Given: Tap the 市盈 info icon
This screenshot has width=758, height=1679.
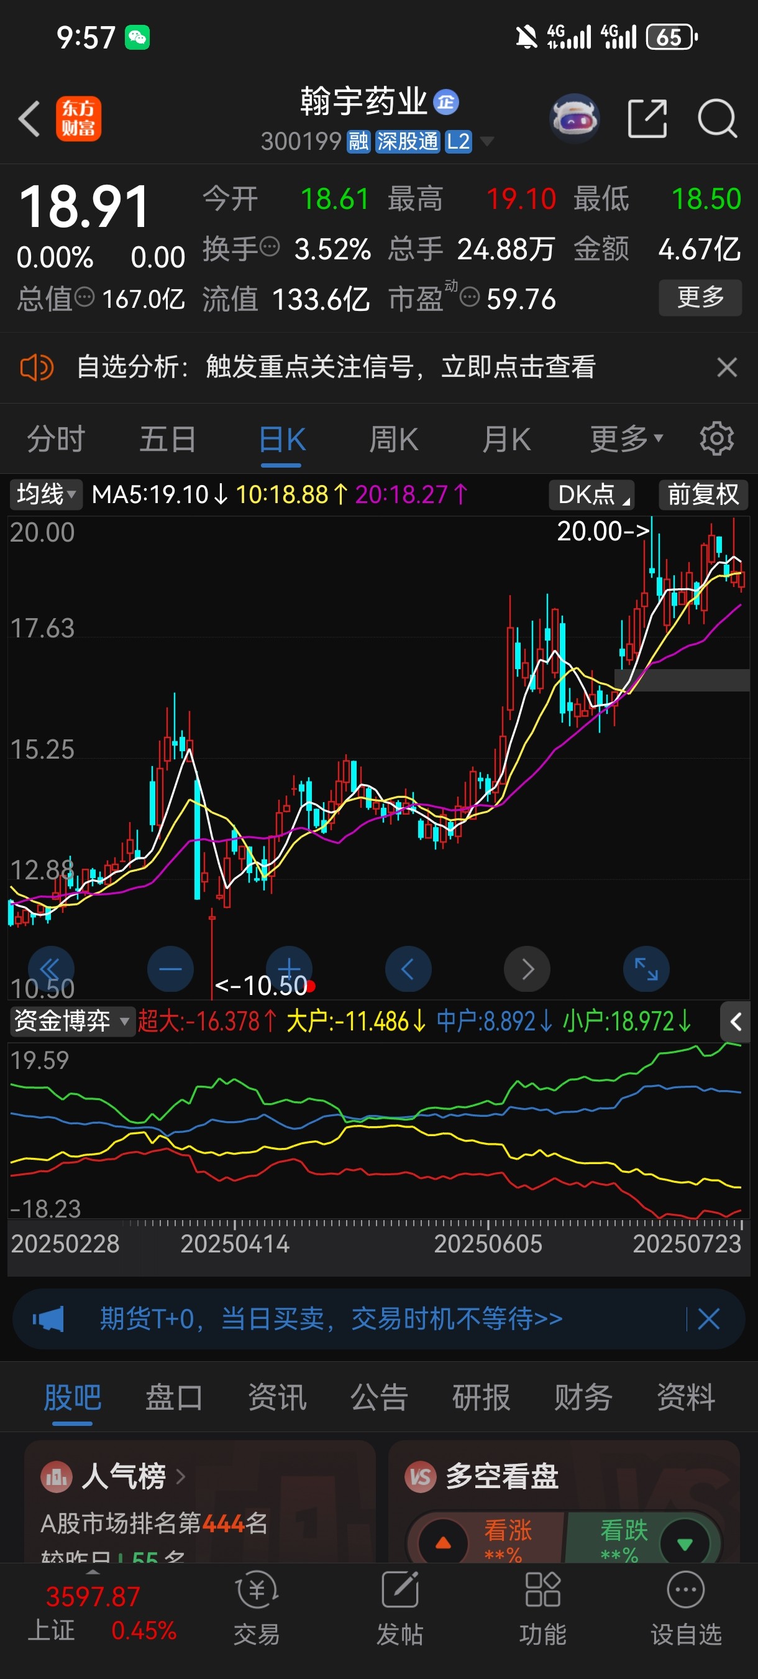Looking at the screenshot, I should [x=470, y=298].
